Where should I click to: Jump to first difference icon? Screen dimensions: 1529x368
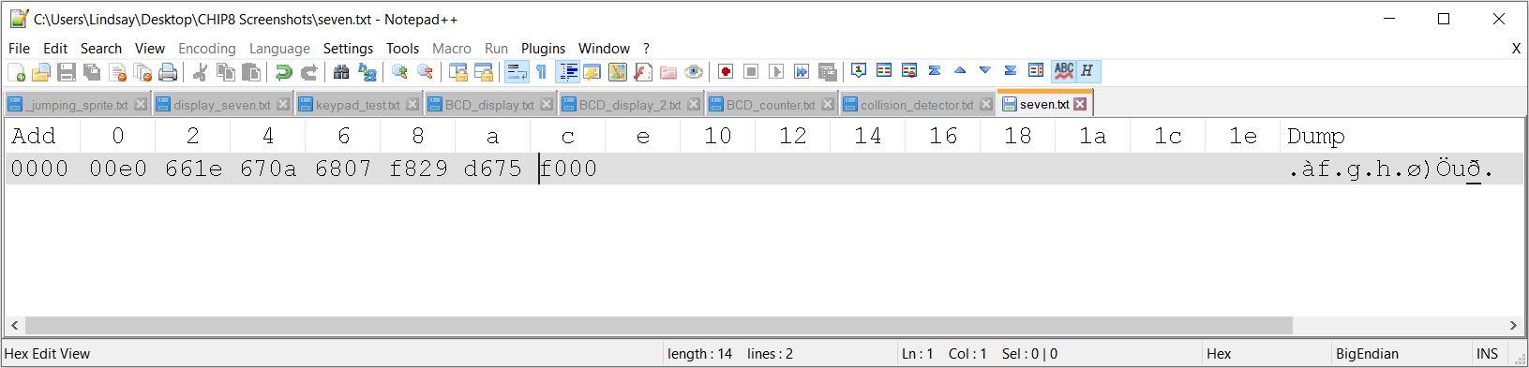pyautogui.click(x=935, y=70)
